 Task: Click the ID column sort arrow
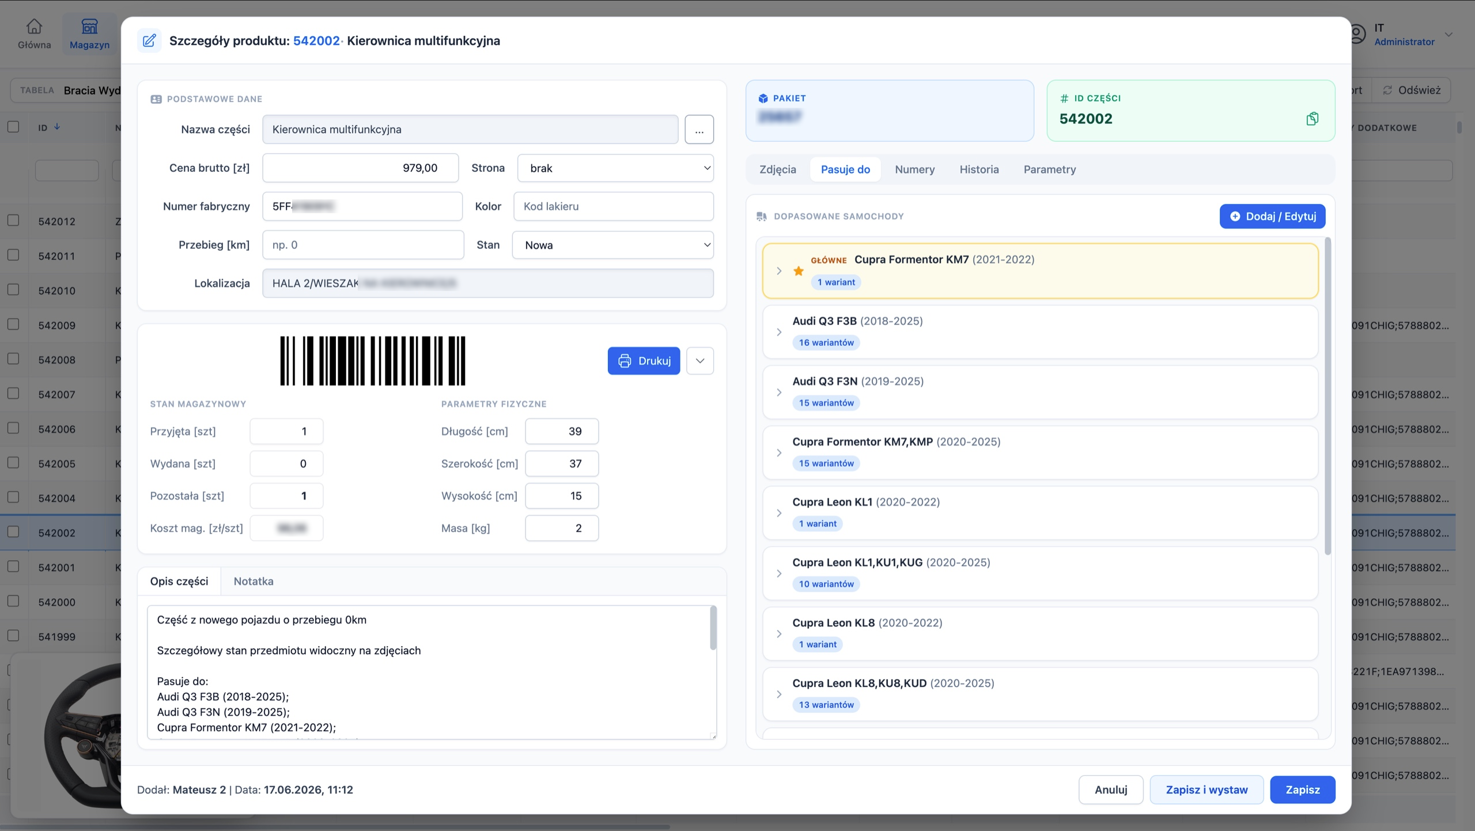57,127
